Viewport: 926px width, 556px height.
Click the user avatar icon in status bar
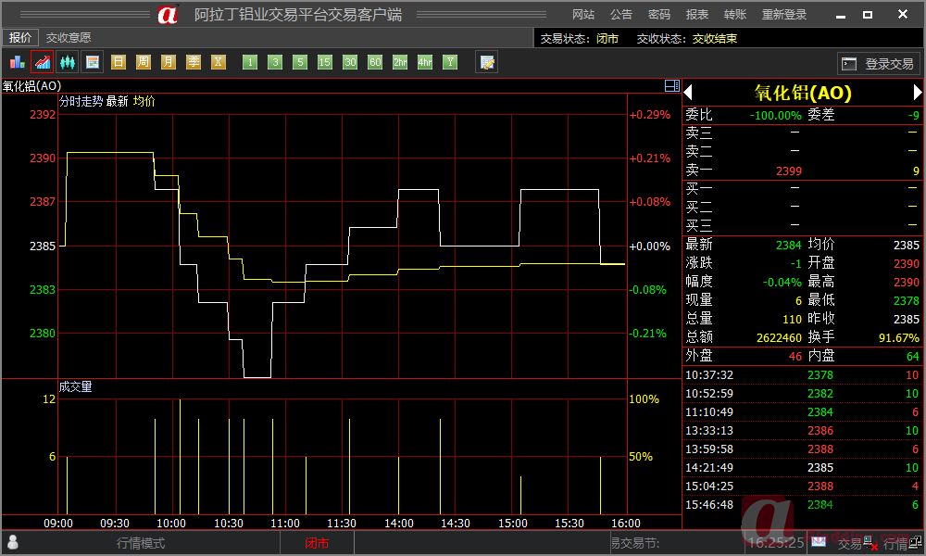12,542
